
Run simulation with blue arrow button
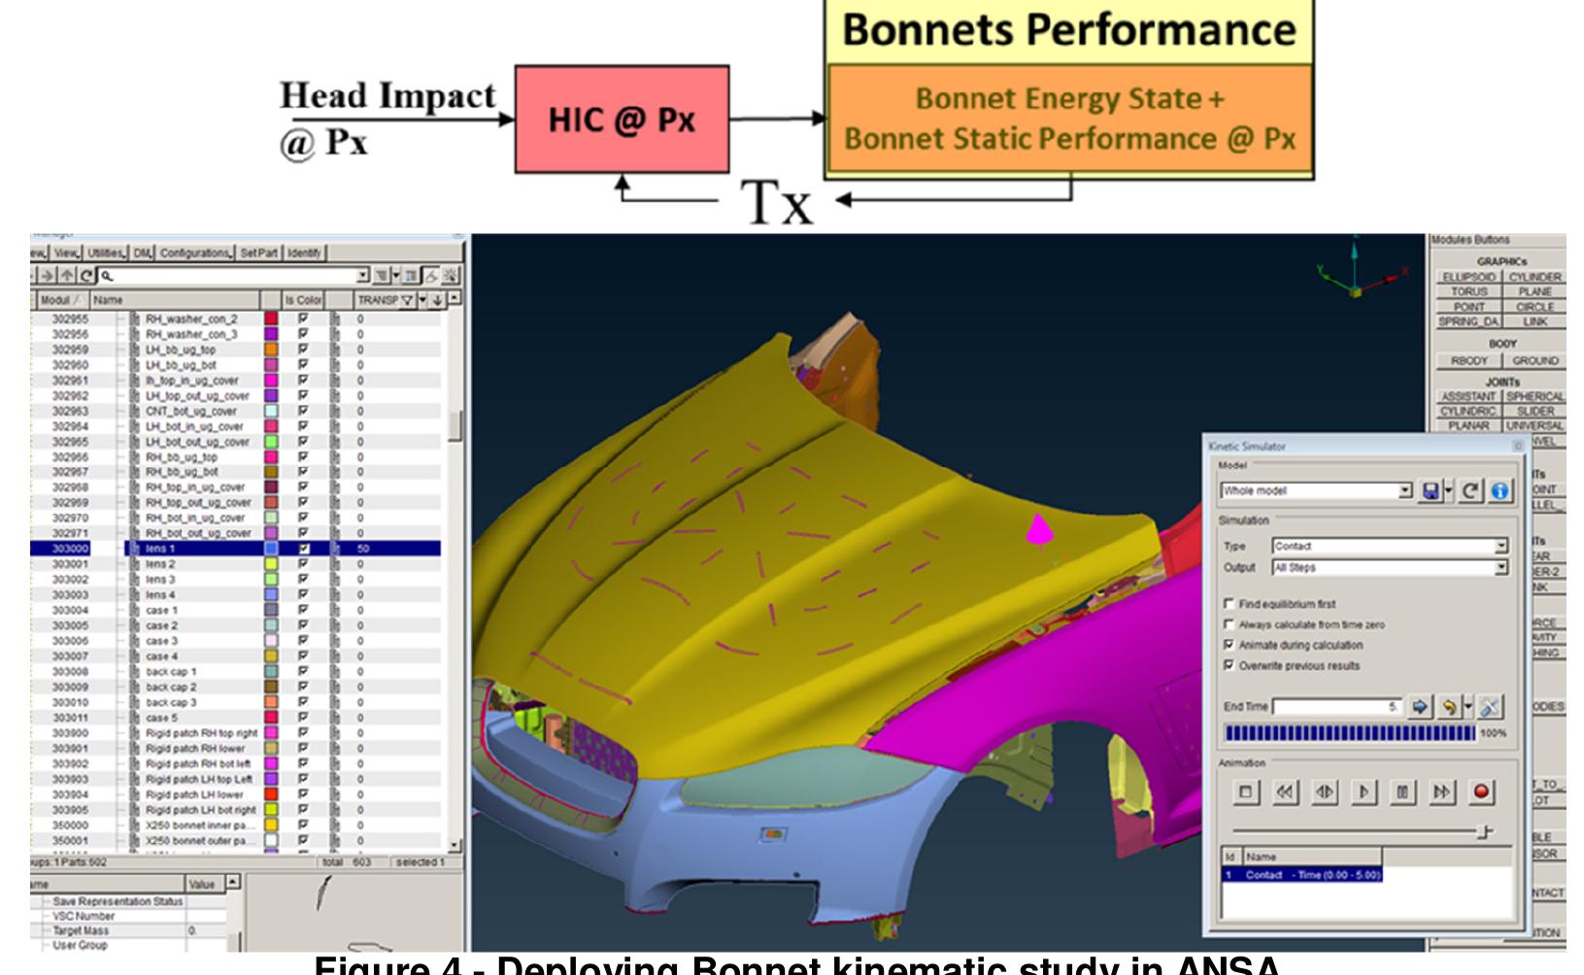click(1420, 707)
